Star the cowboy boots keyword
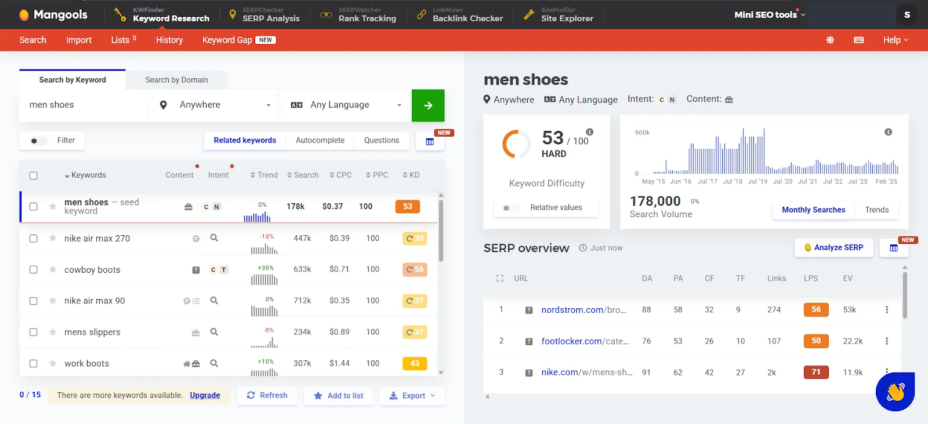The height and width of the screenshot is (424, 928). tap(53, 269)
